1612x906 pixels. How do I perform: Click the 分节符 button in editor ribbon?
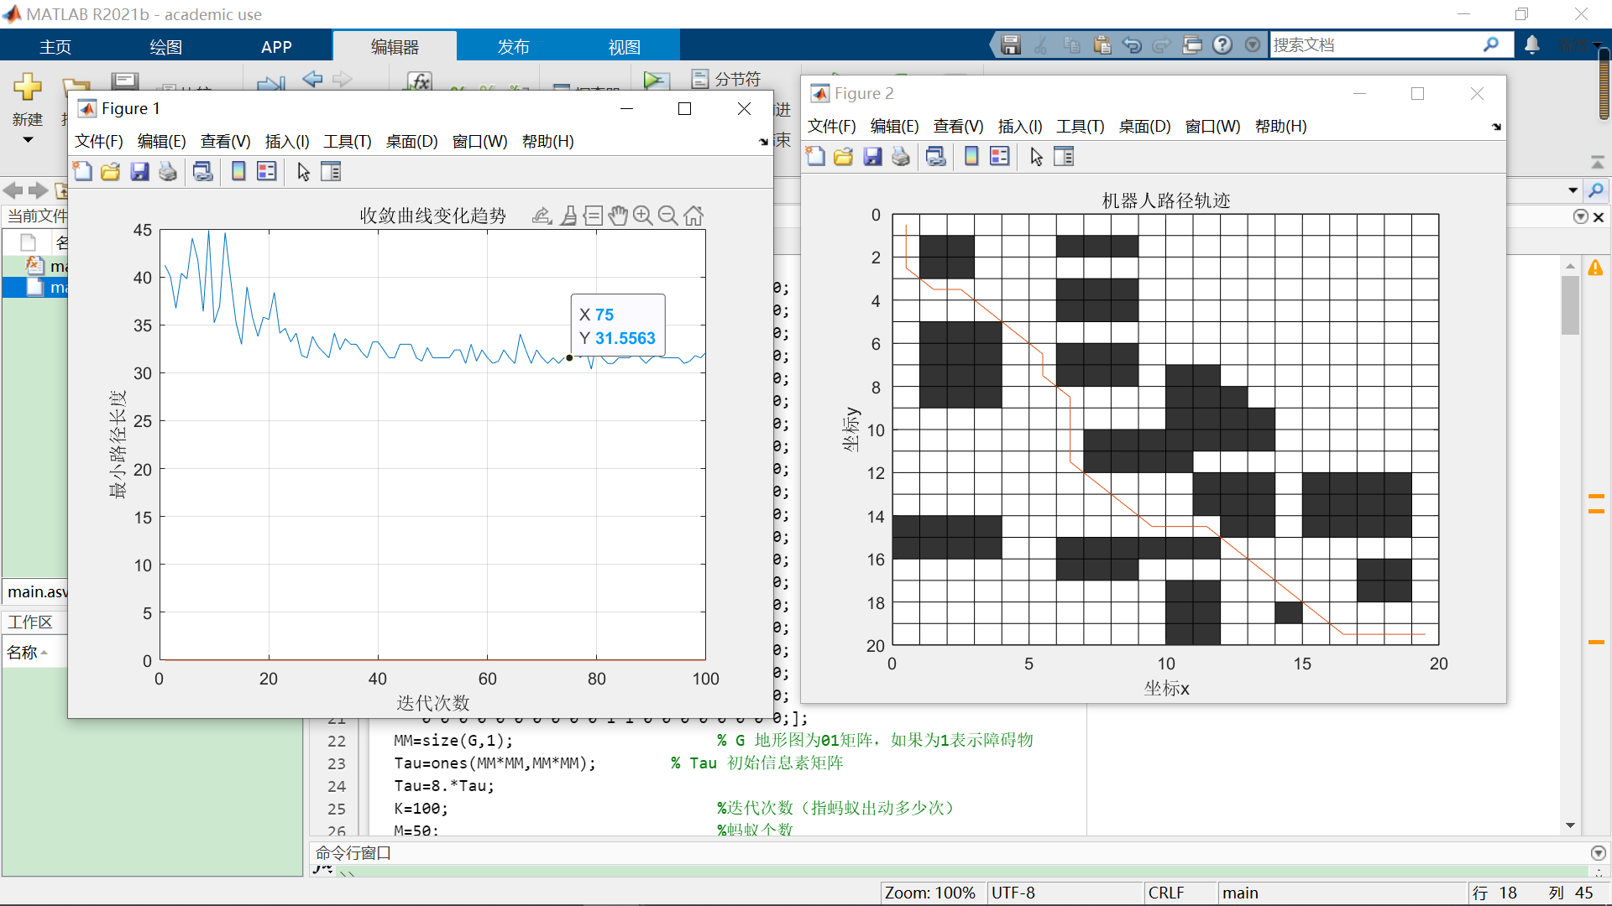(x=727, y=79)
